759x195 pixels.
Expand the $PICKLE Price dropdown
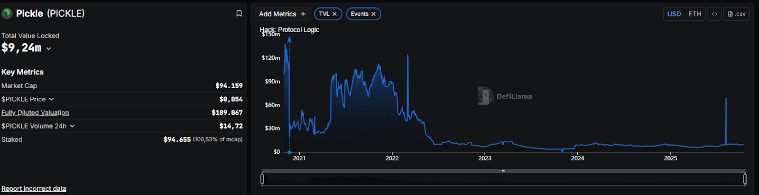point(51,99)
